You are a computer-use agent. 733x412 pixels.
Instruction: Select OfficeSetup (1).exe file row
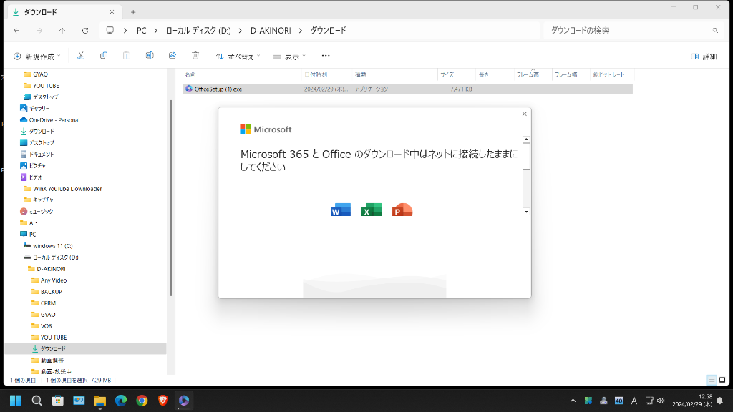point(407,89)
